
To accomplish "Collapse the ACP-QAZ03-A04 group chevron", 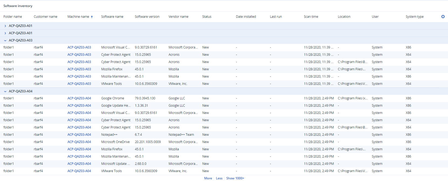I will coord(5,91).
